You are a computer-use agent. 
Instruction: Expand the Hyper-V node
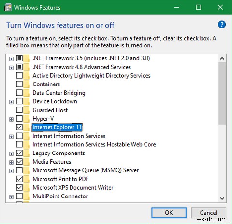11,119
